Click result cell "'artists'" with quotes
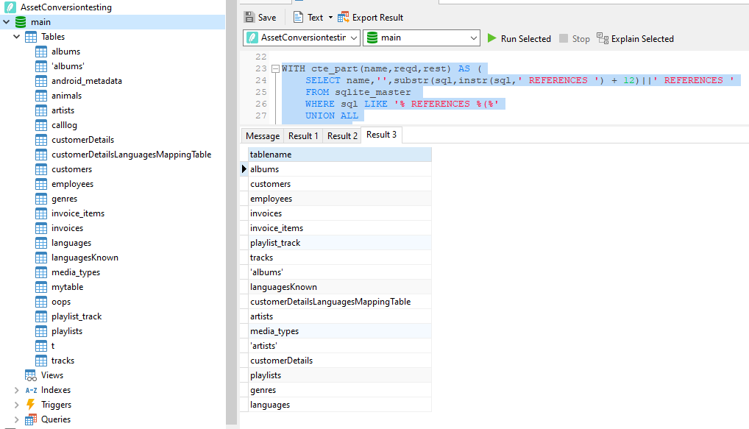 tap(340, 346)
